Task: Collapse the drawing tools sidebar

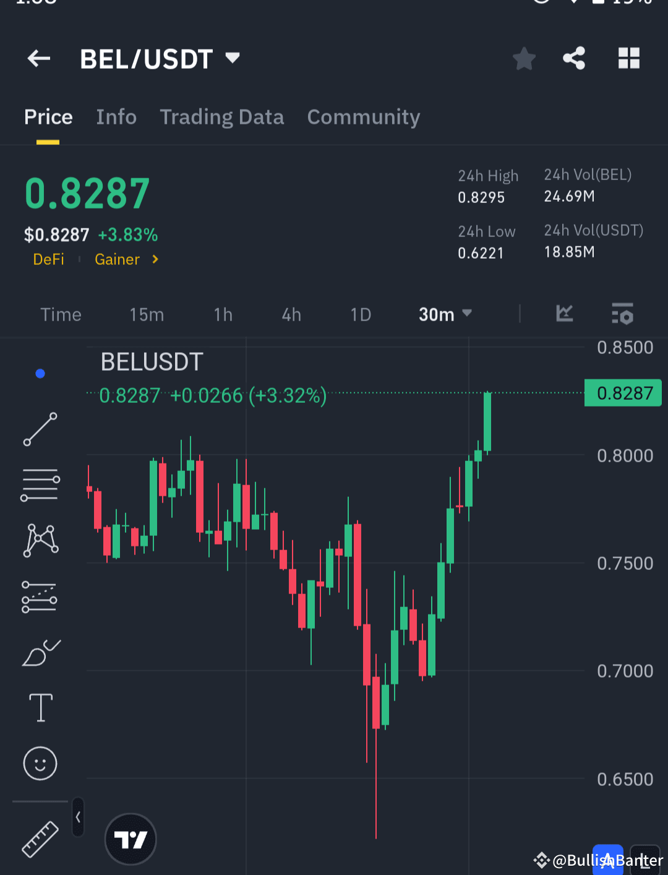Action: click(x=78, y=817)
